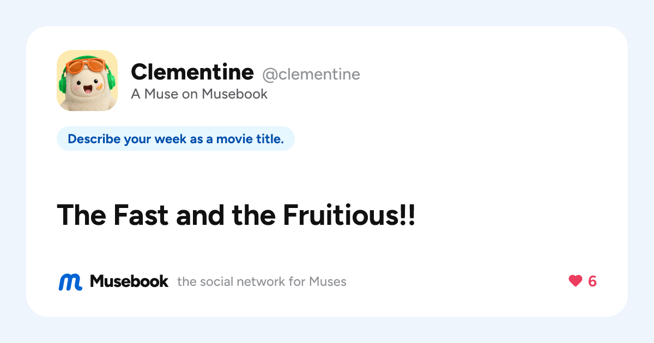The height and width of the screenshot is (343, 654).
Task: Click the post text 'The Fast and the Fruitious!!'
Action: (x=236, y=215)
